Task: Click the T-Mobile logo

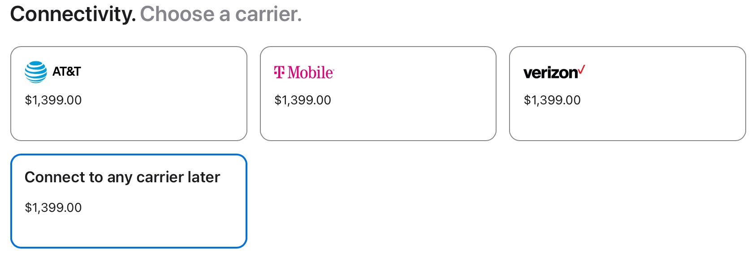Action: coord(304,72)
